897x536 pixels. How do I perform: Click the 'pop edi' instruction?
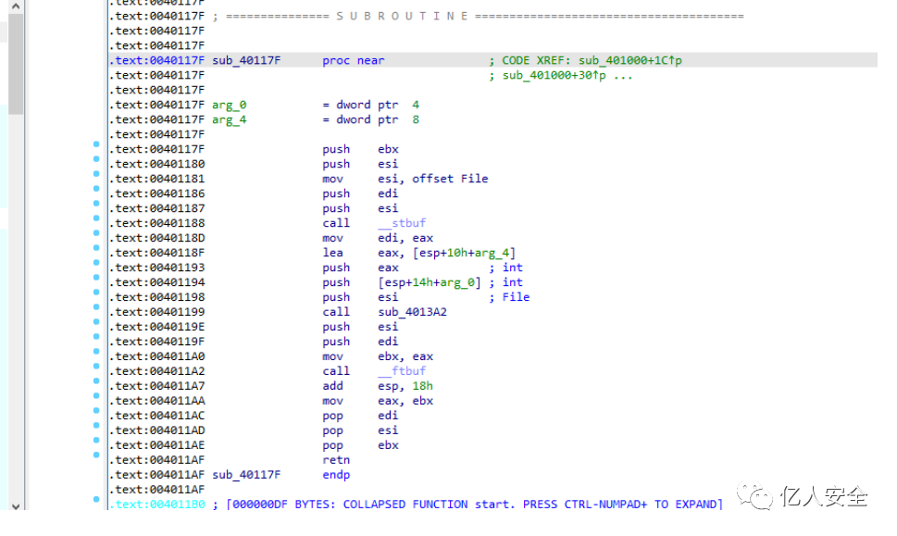(x=360, y=416)
